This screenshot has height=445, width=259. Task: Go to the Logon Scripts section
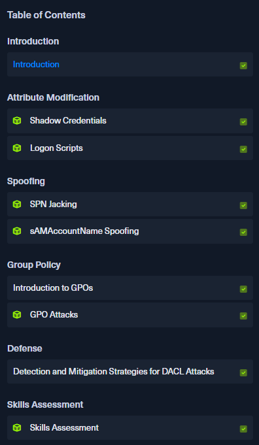click(56, 148)
